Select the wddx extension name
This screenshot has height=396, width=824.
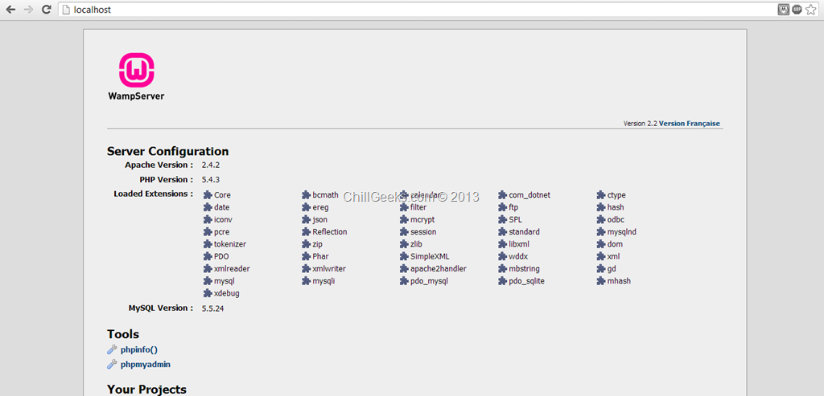(x=518, y=256)
